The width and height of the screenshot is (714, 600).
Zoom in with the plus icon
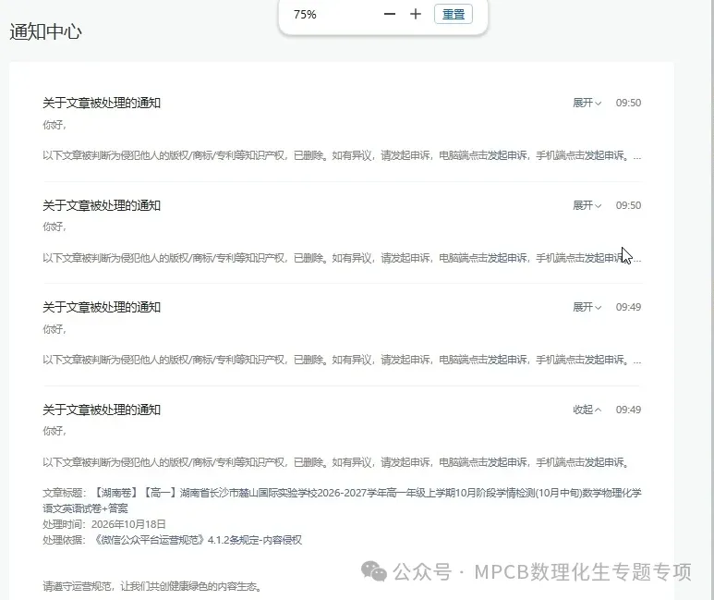point(416,14)
